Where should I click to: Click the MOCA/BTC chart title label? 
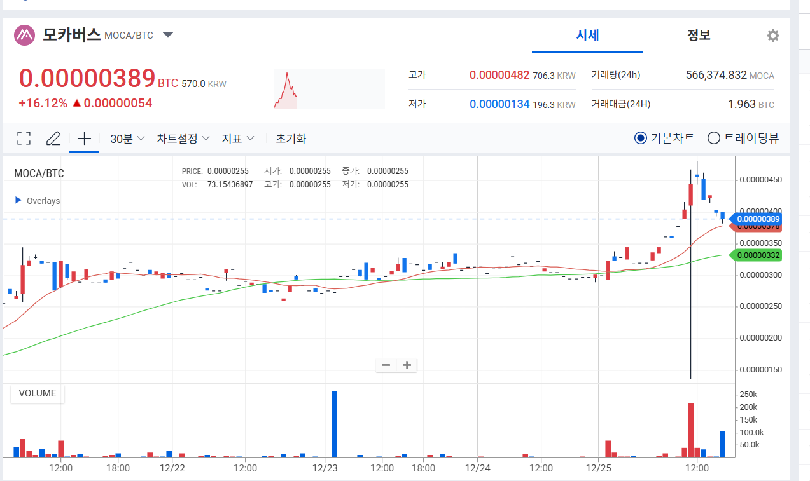(x=39, y=173)
